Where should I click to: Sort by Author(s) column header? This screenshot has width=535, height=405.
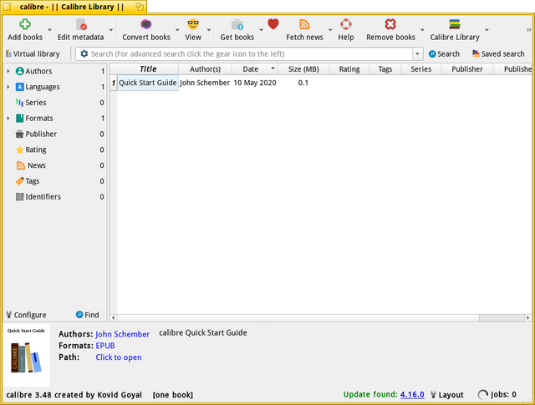[205, 68]
